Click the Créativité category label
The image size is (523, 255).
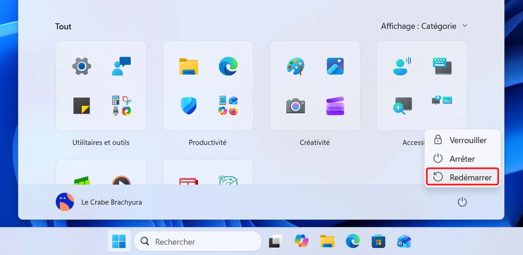tap(315, 142)
